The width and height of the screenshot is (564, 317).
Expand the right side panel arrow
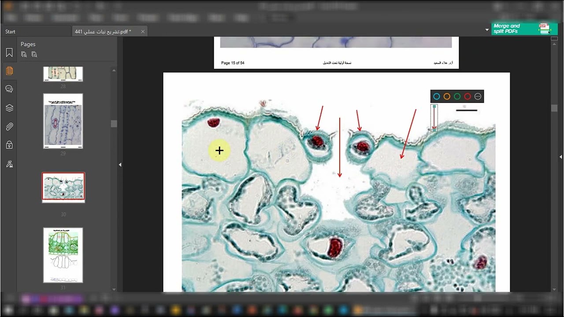click(561, 157)
